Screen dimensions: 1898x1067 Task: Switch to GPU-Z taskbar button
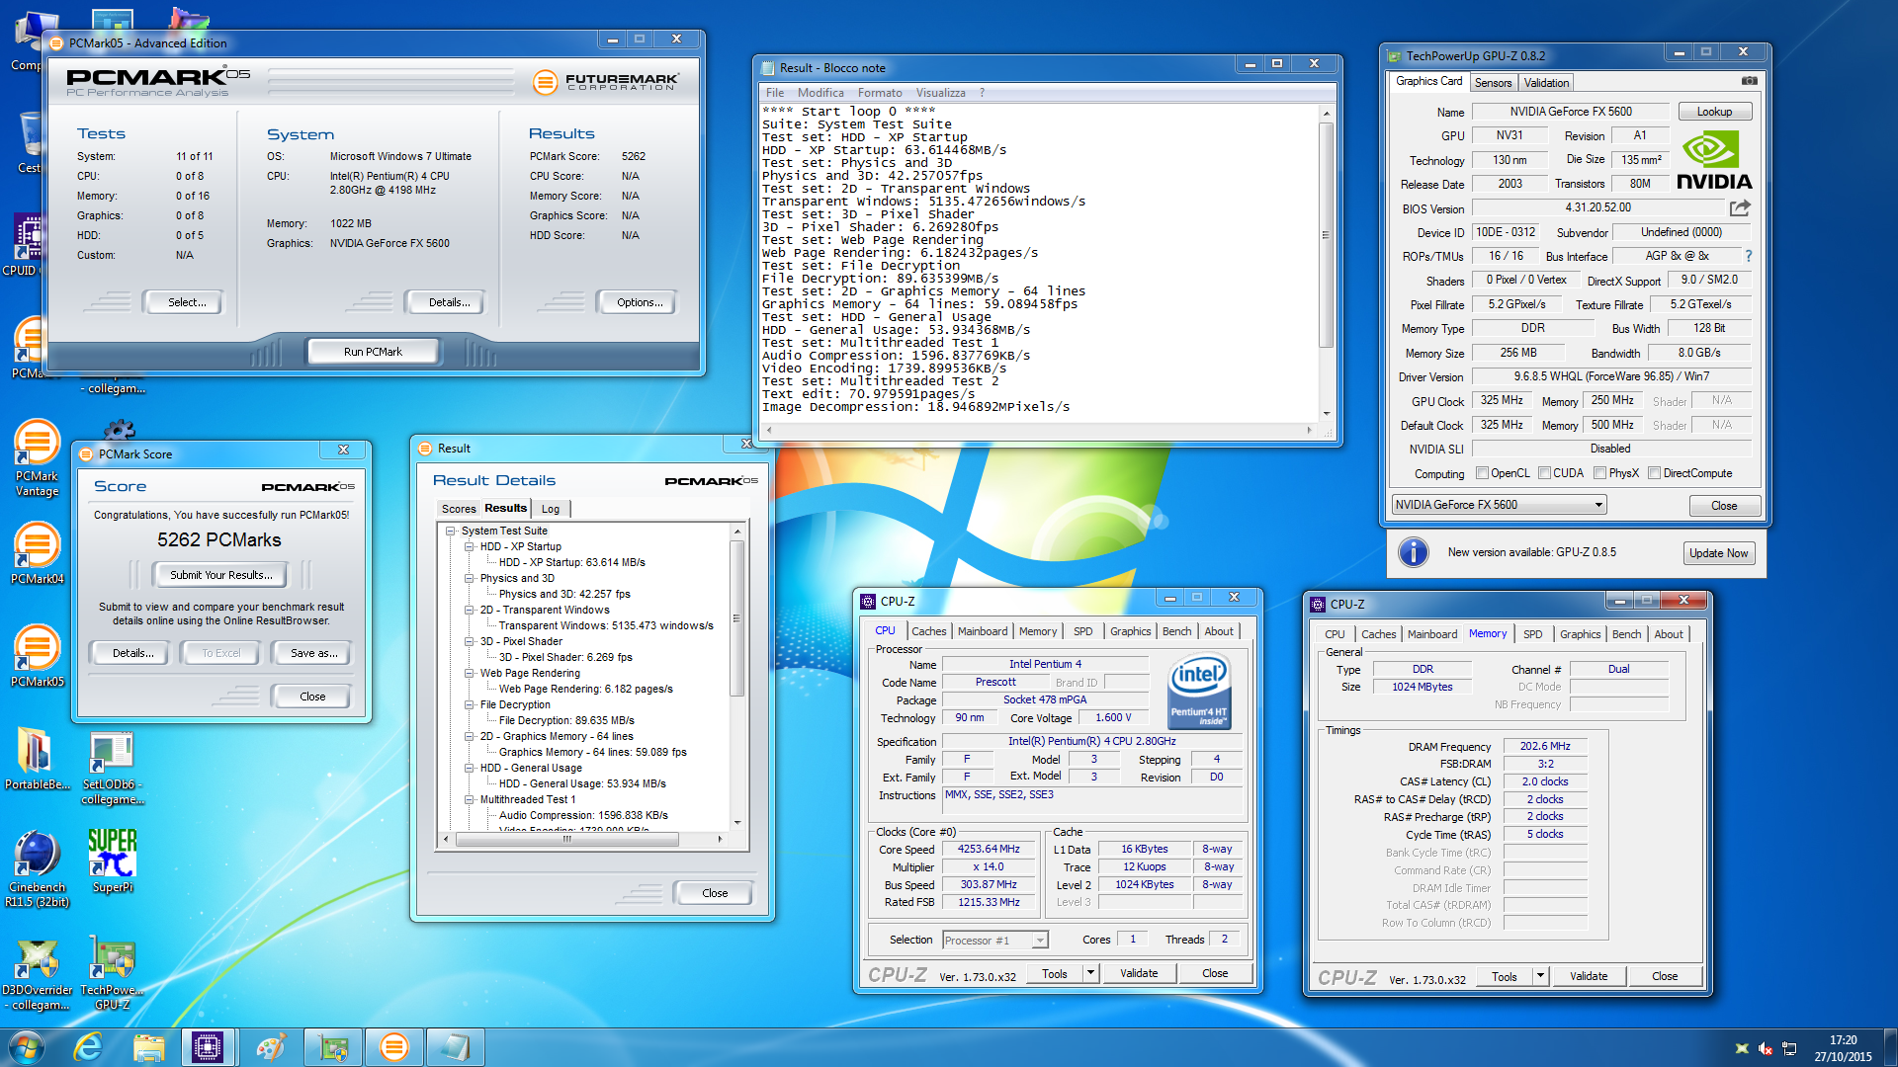(x=332, y=1047)
